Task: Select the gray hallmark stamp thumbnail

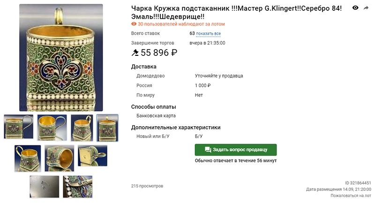Action: point(45,187)
